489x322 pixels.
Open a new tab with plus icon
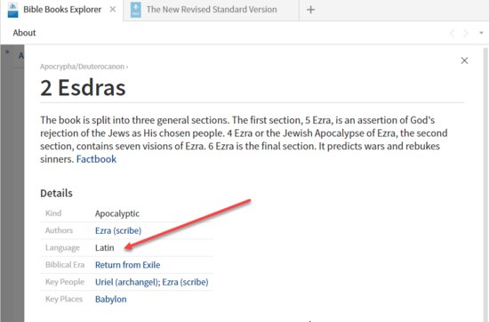310,10
